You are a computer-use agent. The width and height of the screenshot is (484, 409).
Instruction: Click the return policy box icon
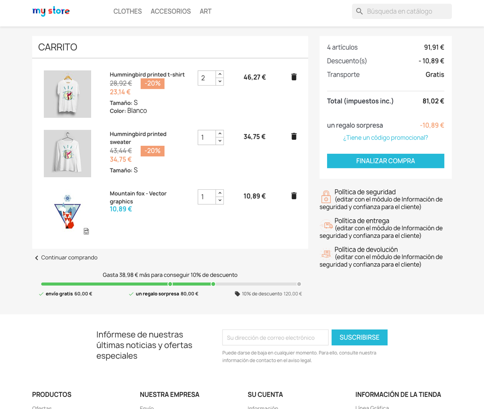tap(326, 254)
